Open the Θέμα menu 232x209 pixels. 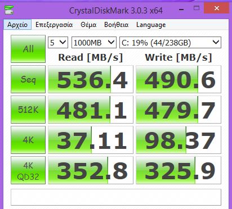88,25
